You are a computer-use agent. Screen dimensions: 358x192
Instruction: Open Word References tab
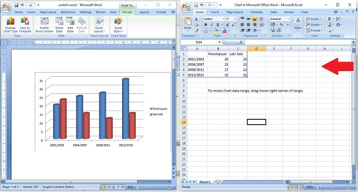pos(68,12)
